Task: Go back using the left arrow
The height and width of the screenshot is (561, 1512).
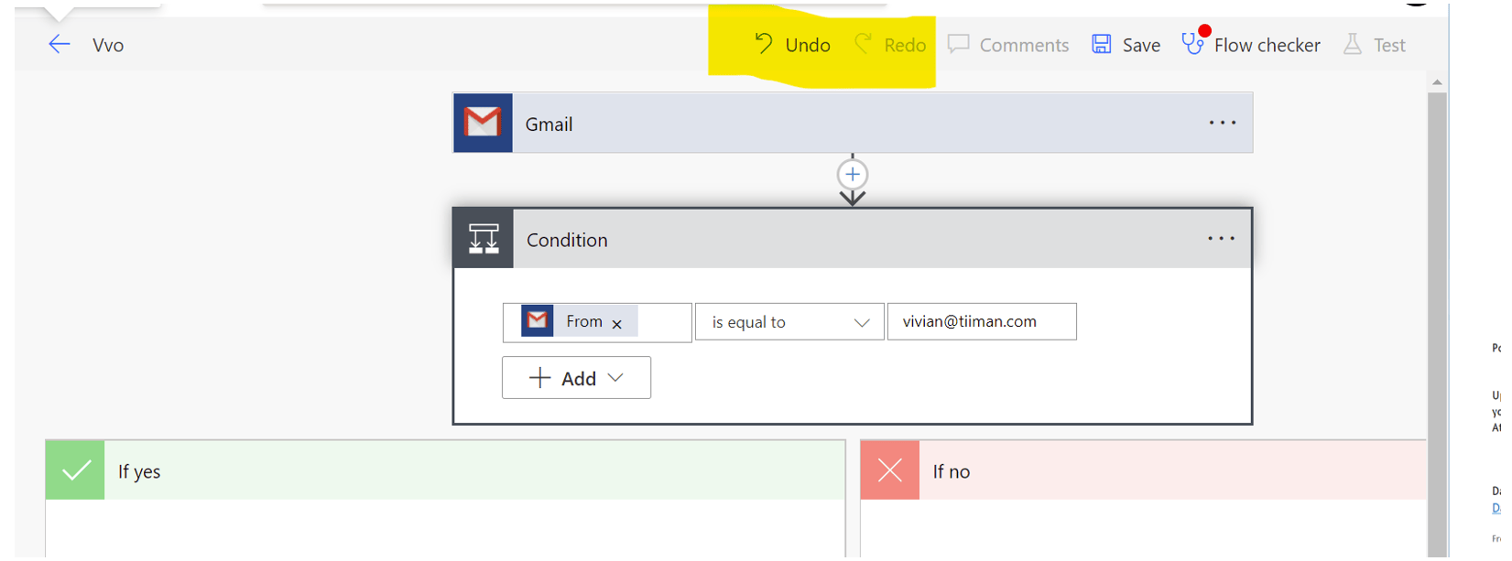Action: pos(60,45)
